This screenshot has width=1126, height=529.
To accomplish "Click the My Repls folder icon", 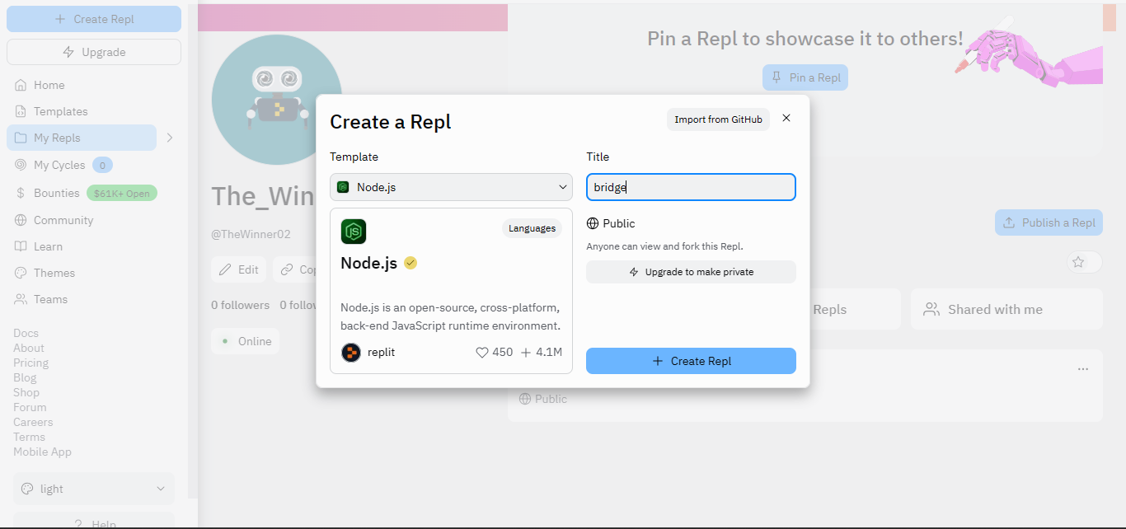I will click(21, 138).
